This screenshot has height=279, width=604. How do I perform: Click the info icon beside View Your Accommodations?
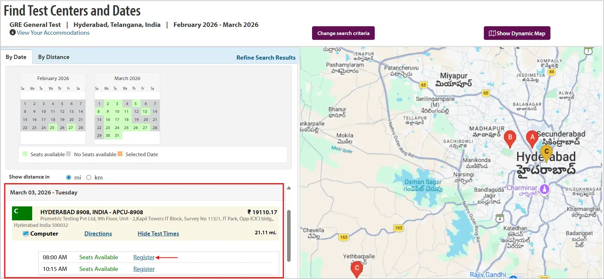coord(13,32)
